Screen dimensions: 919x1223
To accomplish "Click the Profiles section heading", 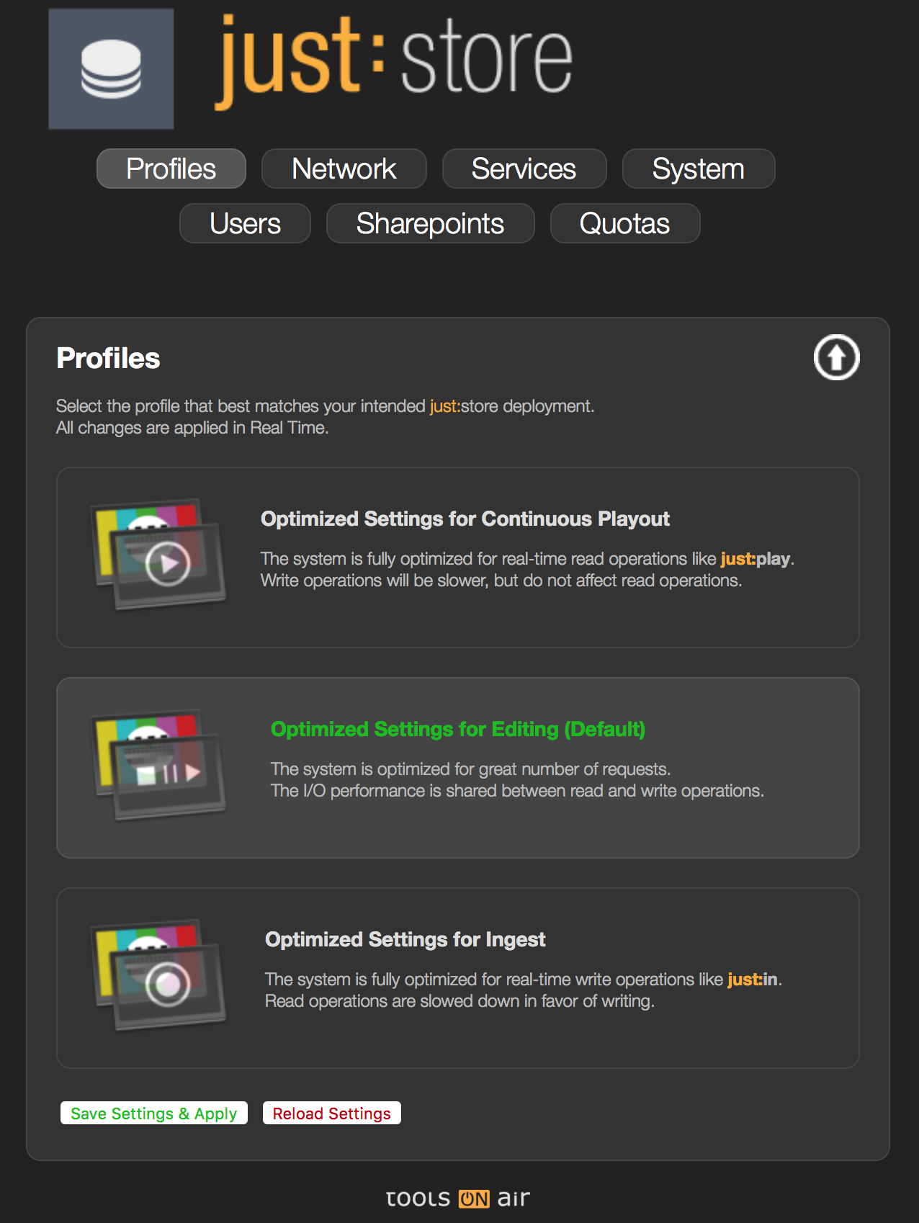I will point(109,358).
